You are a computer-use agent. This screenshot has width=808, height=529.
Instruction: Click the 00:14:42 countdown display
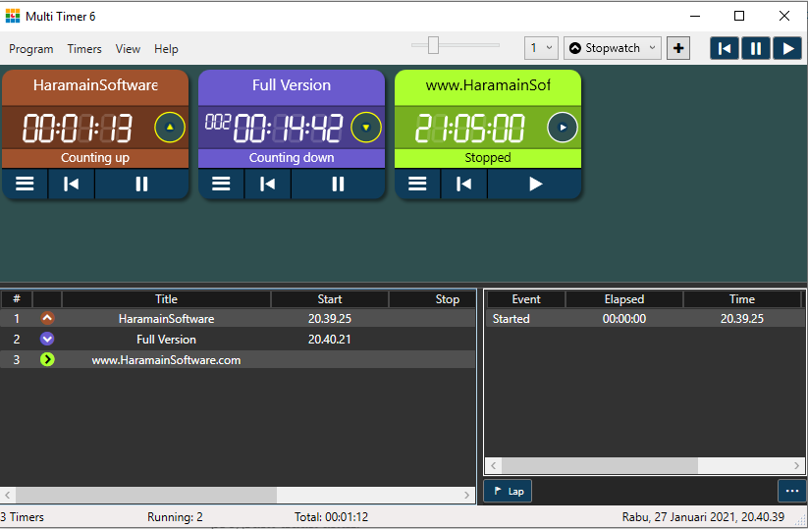coord(288,128)
